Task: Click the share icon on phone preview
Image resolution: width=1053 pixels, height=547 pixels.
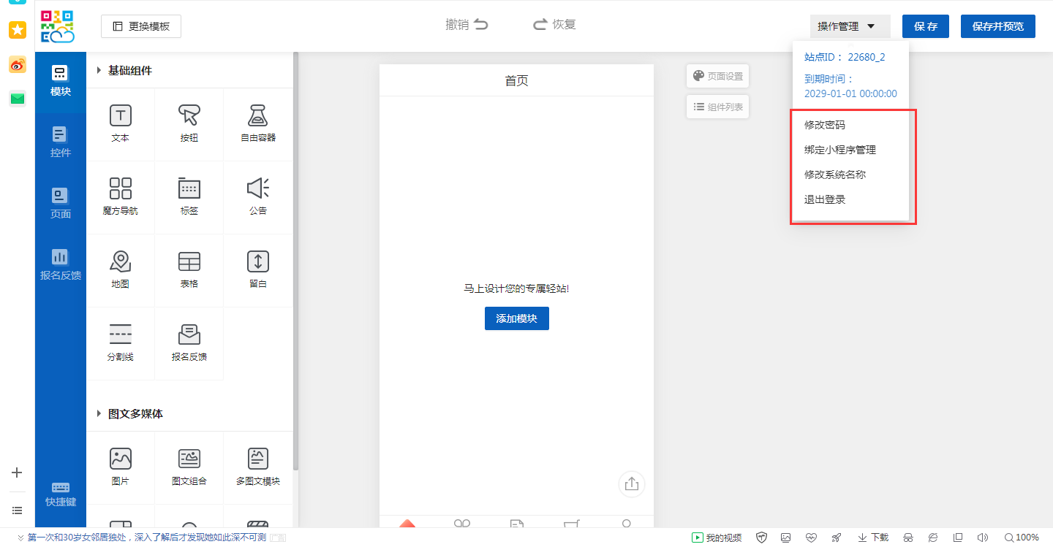Action: click(x=632, y=484)
